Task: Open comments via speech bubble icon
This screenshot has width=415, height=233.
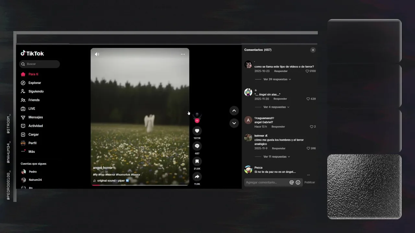Action: pyautogui.click(x=197, y=146)
